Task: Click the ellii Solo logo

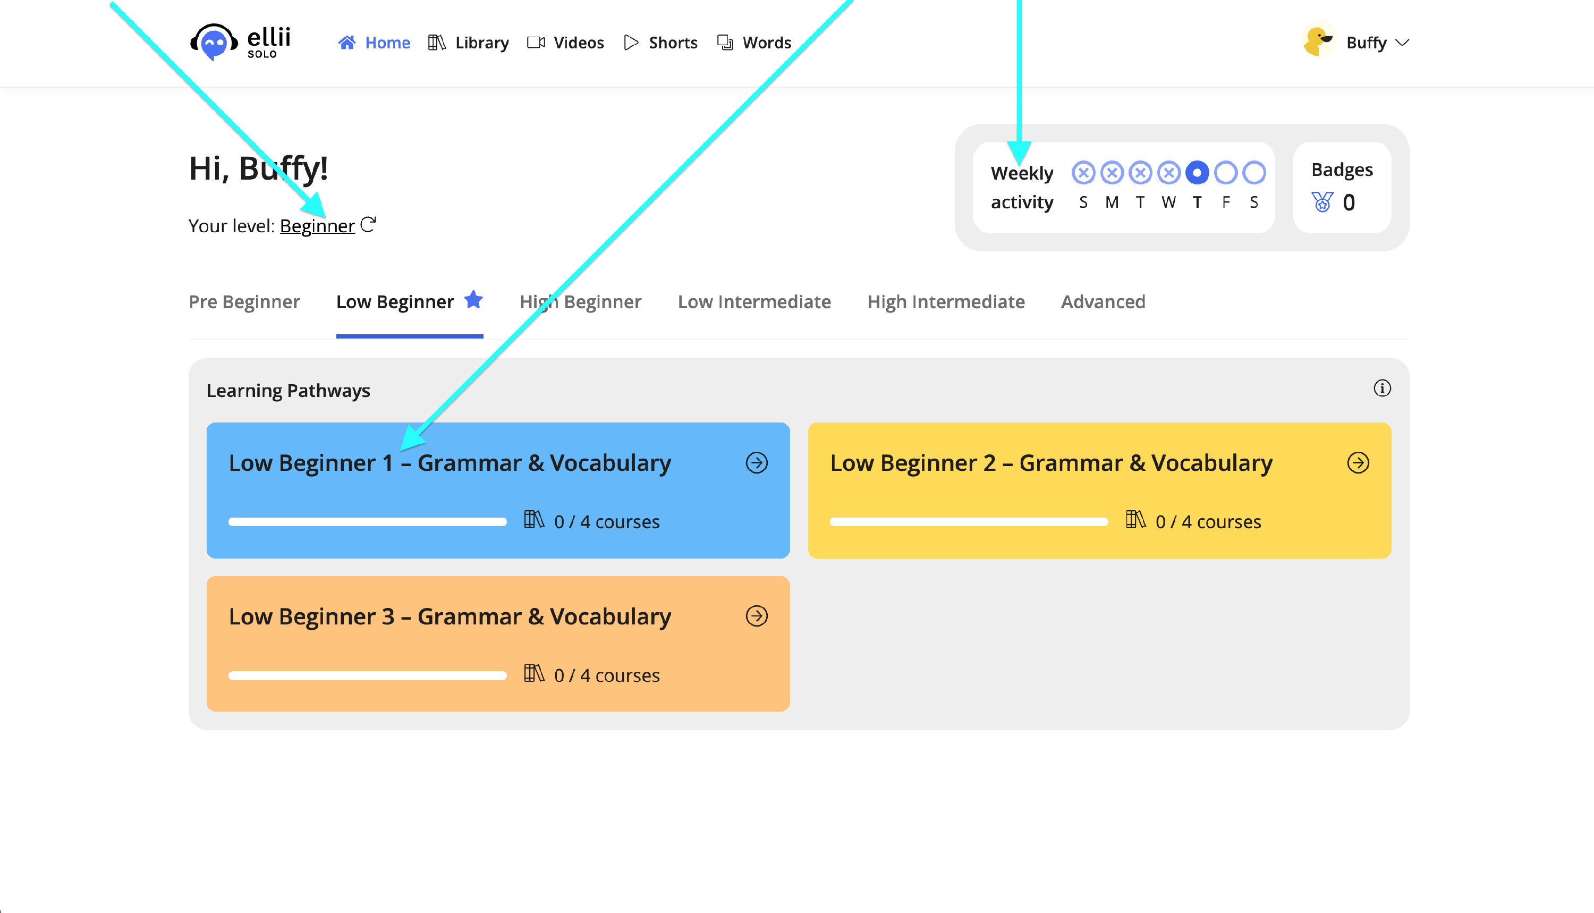Action: pos(241,42)
